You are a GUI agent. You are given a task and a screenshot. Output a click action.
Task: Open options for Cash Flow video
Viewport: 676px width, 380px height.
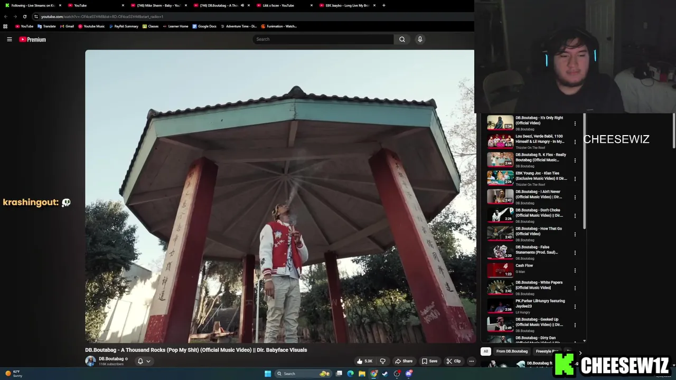click(575, 270)
